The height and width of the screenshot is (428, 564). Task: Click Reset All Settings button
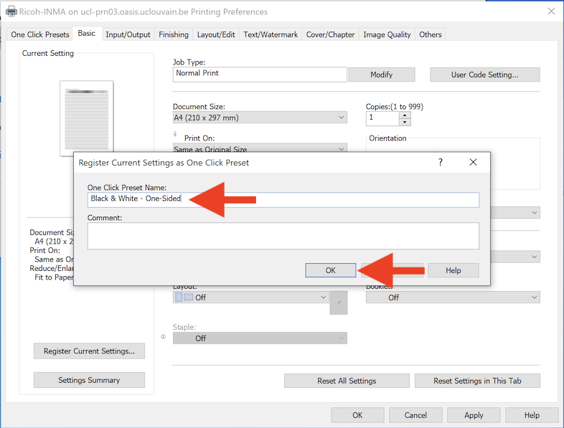347,381
